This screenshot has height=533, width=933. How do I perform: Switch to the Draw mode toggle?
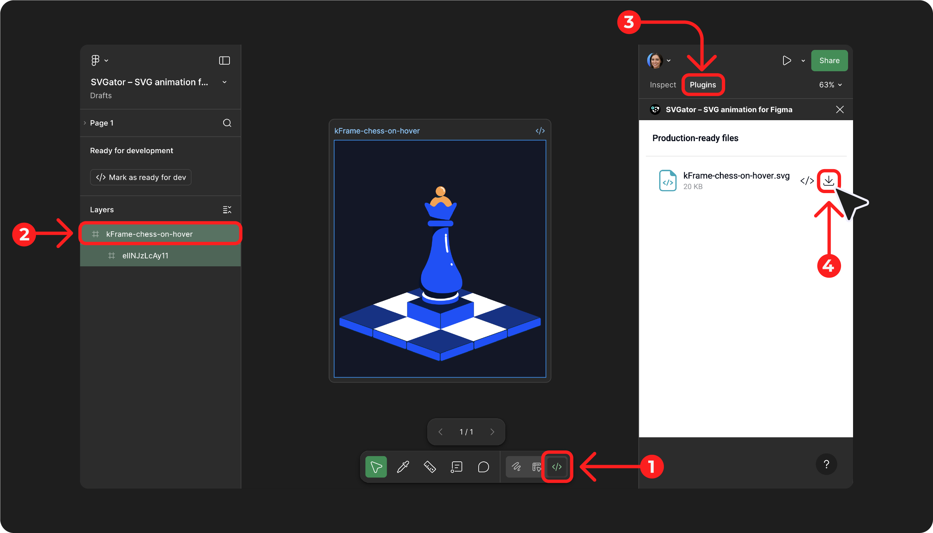click(x=516, y=467)
